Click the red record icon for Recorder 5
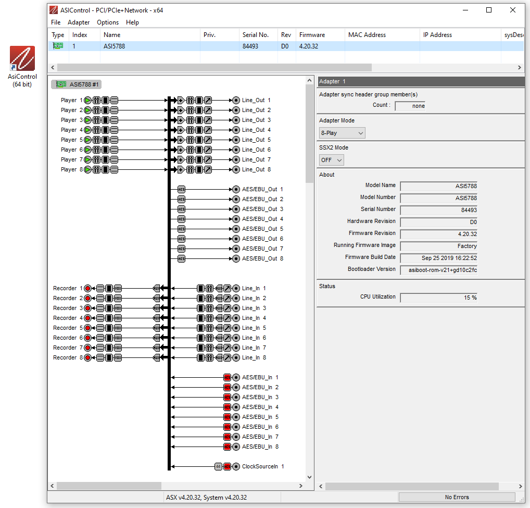 click(x=88, y=328)
